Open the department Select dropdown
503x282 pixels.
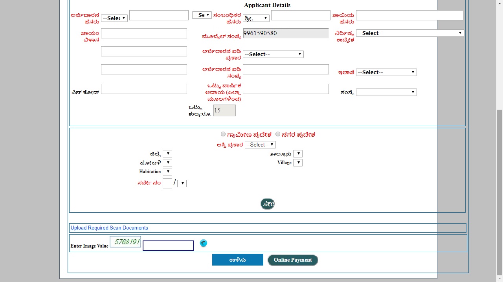[x=386, y=72]
